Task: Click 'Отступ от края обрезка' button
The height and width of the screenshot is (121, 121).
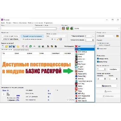Action: pos(11,39)
